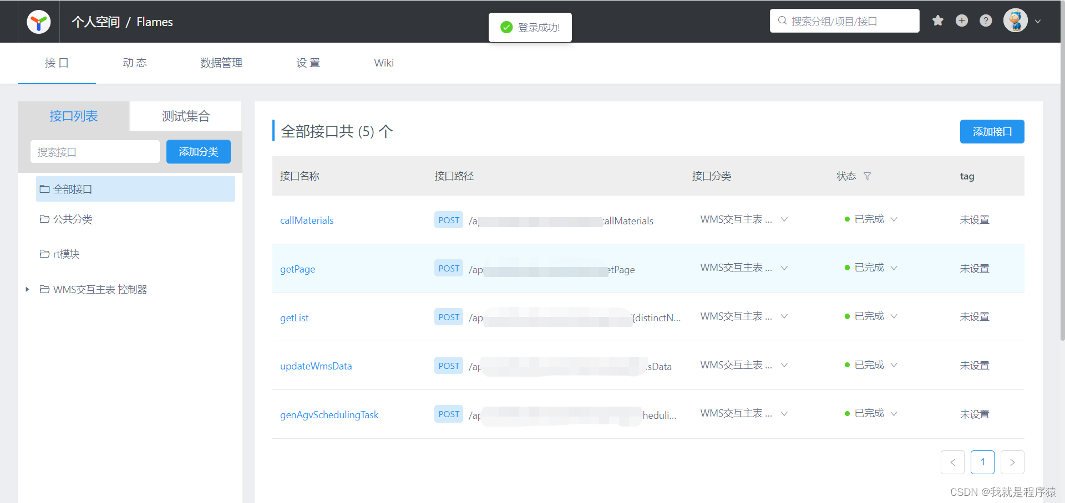Open the 设置 tab
1065x503 pixels.
[308, 63]
